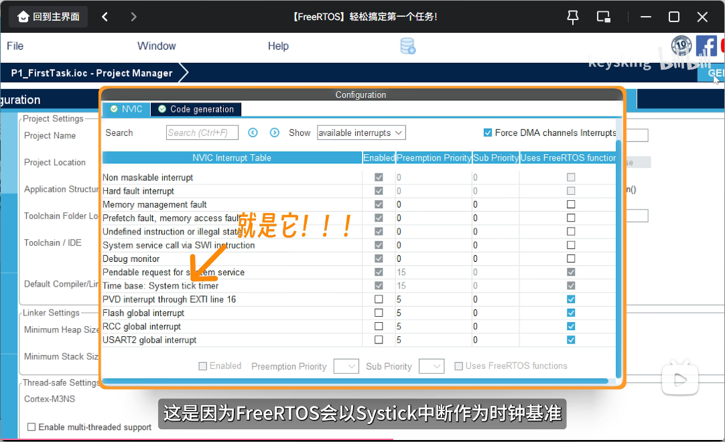Focus the Search (Ctrl+F) input field
The width and height of the screenshot is (725, 442).
click(x=202, y=133)
